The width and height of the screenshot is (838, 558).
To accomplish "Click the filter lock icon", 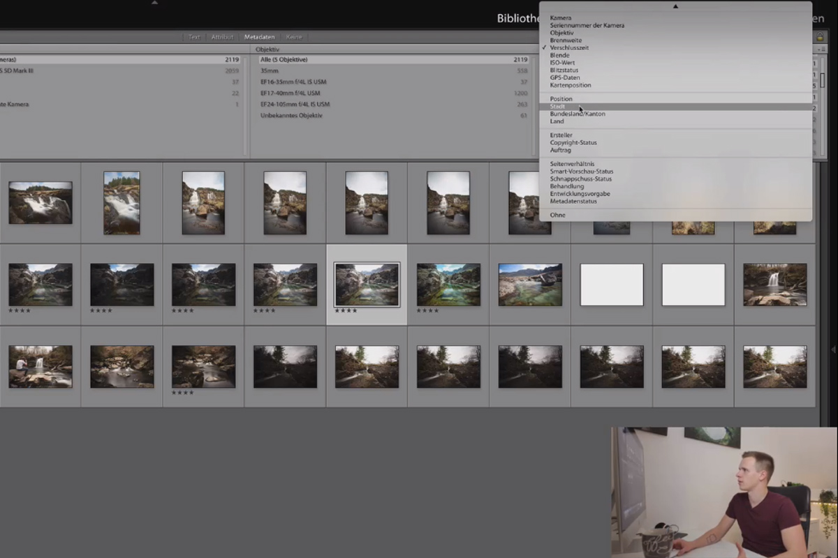I will tap(821, 37).
